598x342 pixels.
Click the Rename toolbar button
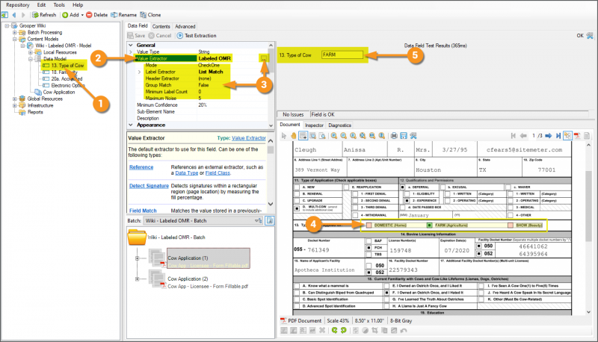[123, 15]
